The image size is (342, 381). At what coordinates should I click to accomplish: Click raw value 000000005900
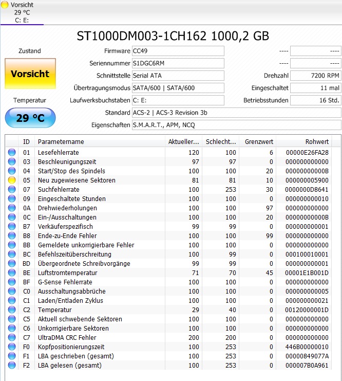(307, 180)
